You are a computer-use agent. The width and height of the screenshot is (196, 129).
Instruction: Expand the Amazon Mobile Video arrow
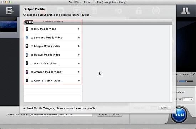pyautogui.click(x=79, y=72)
